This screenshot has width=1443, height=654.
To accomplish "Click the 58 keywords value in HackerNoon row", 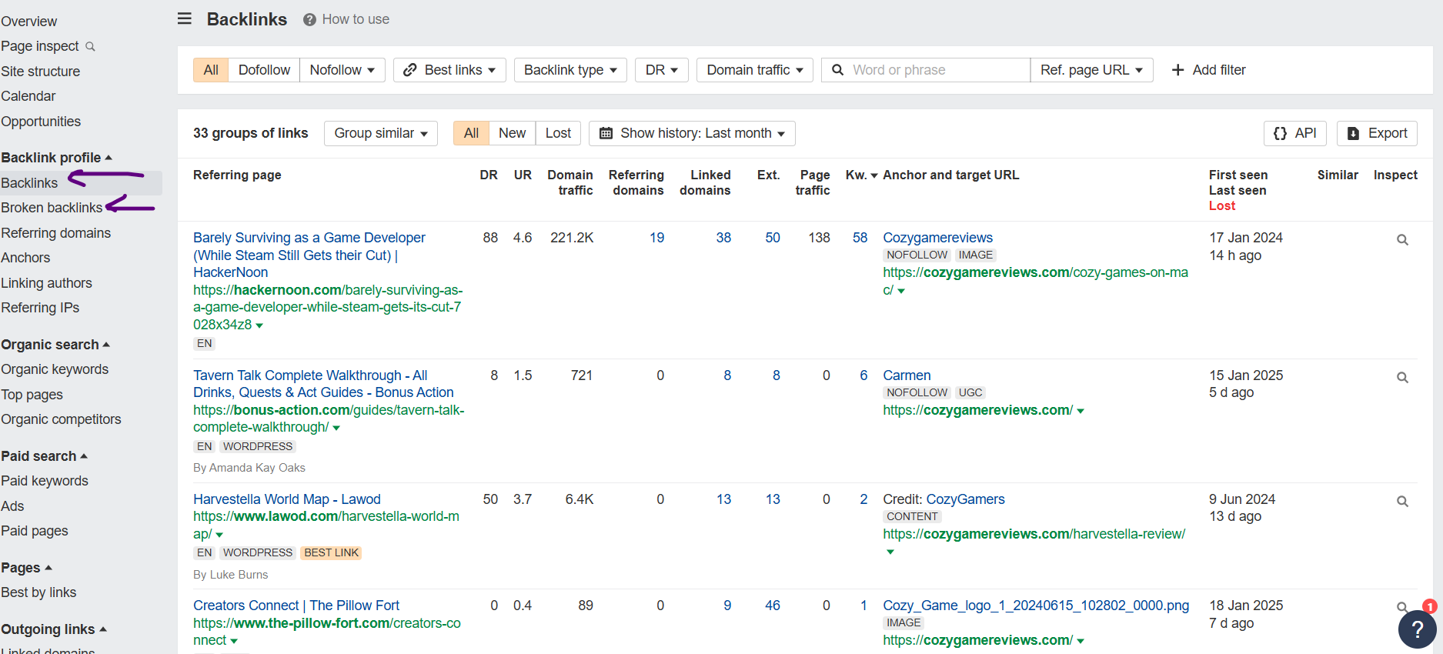I will (860, 238).
